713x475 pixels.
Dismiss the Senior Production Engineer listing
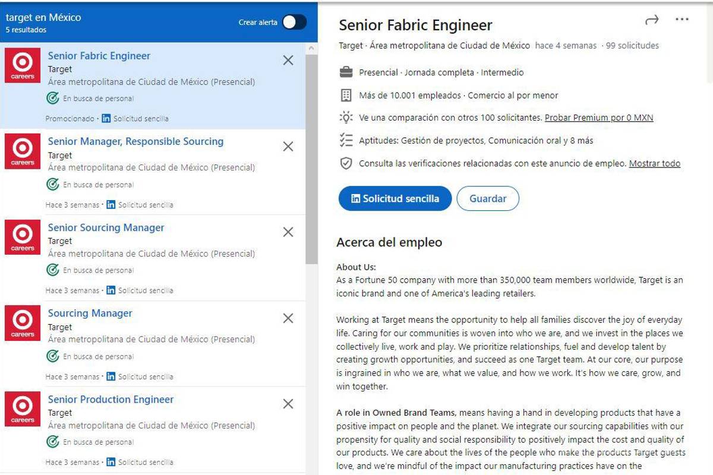click(x=288, y=404)
